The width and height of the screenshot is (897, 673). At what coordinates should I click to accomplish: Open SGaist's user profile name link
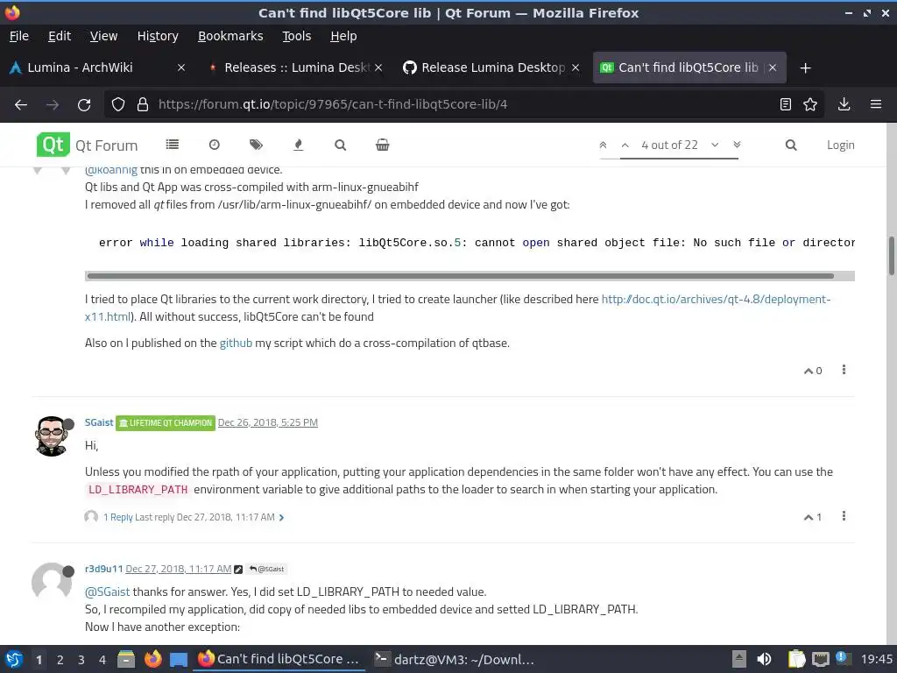click(x=99, y=422)
